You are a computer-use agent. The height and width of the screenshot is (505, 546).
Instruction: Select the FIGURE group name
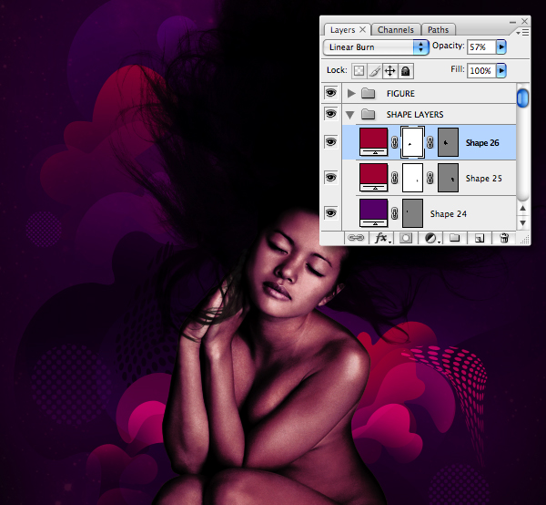400,94
